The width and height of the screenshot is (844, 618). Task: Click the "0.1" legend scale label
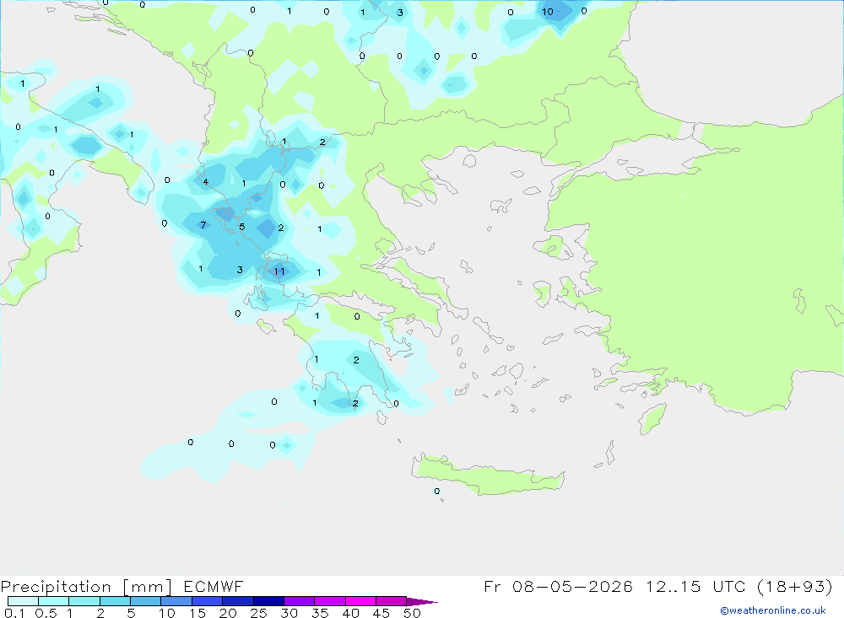tap(14, 613)
